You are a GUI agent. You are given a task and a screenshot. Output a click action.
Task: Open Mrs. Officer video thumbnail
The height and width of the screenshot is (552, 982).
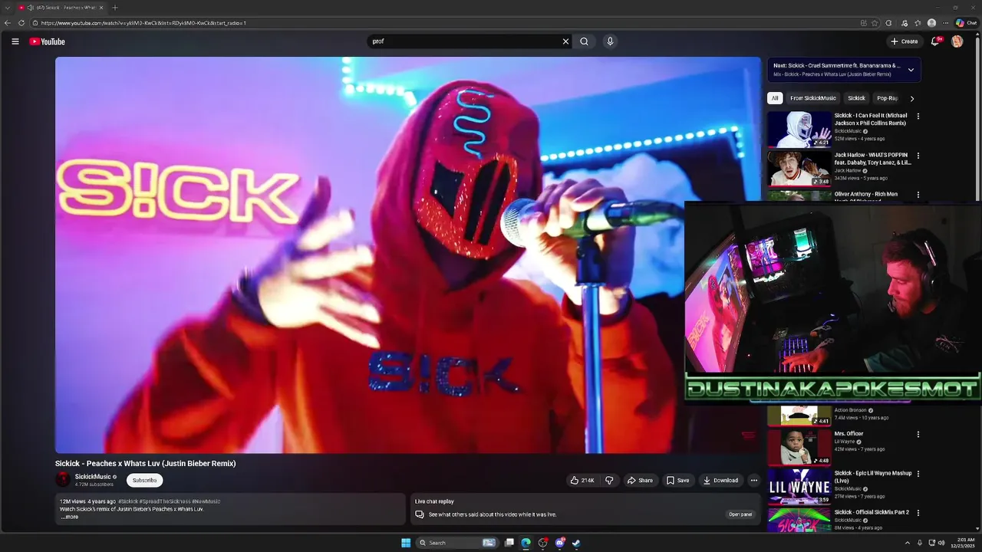click(x=799, y=448)
